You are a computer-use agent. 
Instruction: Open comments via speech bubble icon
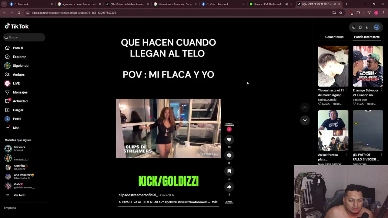pyautogui.click(x=229, y=155)
